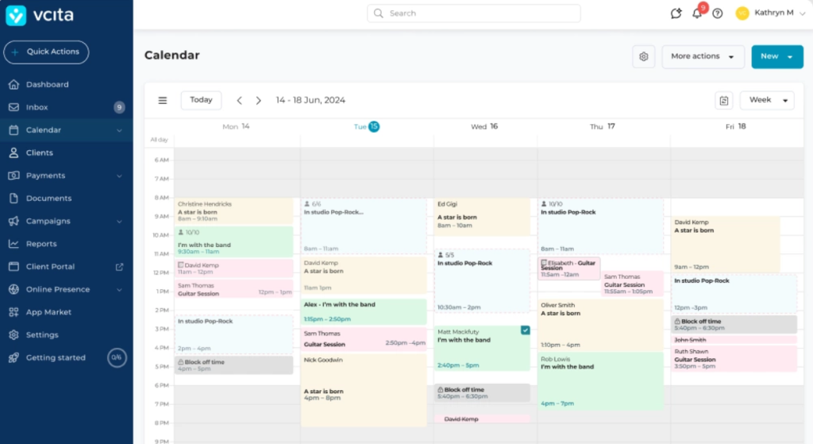Open the help question mark icon
Screen dimensions: 813x444
[x=718, y=14]
